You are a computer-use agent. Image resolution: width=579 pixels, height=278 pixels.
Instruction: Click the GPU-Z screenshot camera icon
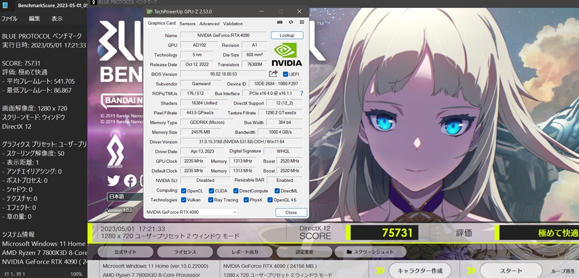[279, 22]
